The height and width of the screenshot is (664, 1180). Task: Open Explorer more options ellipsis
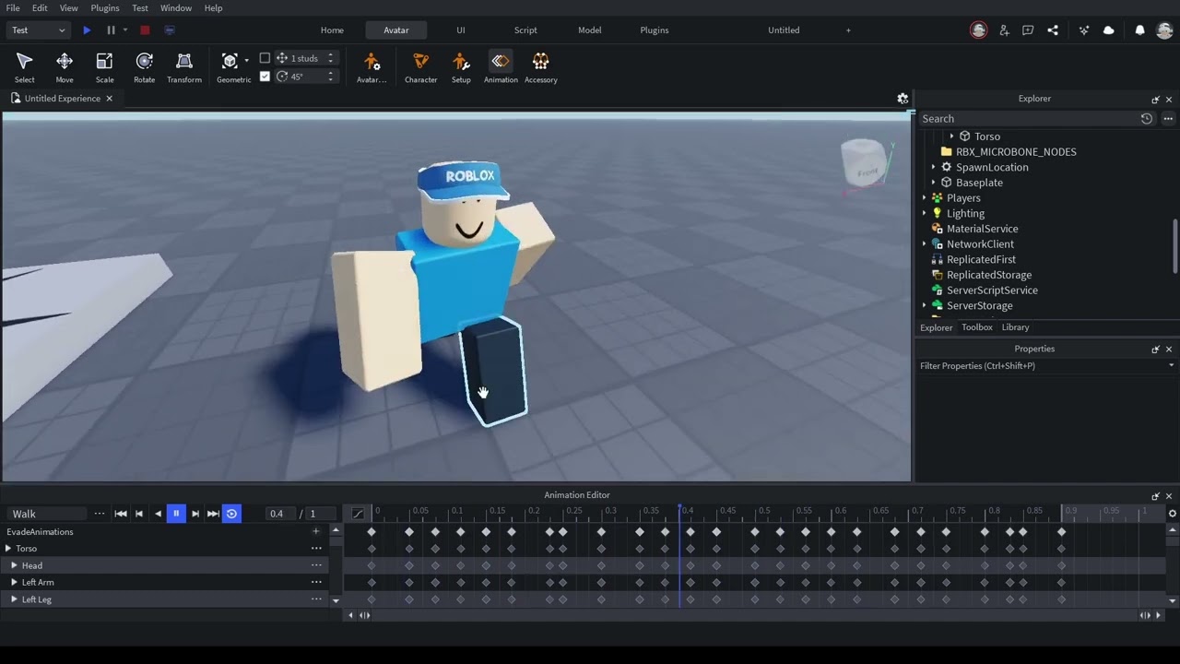point(1168,119)
